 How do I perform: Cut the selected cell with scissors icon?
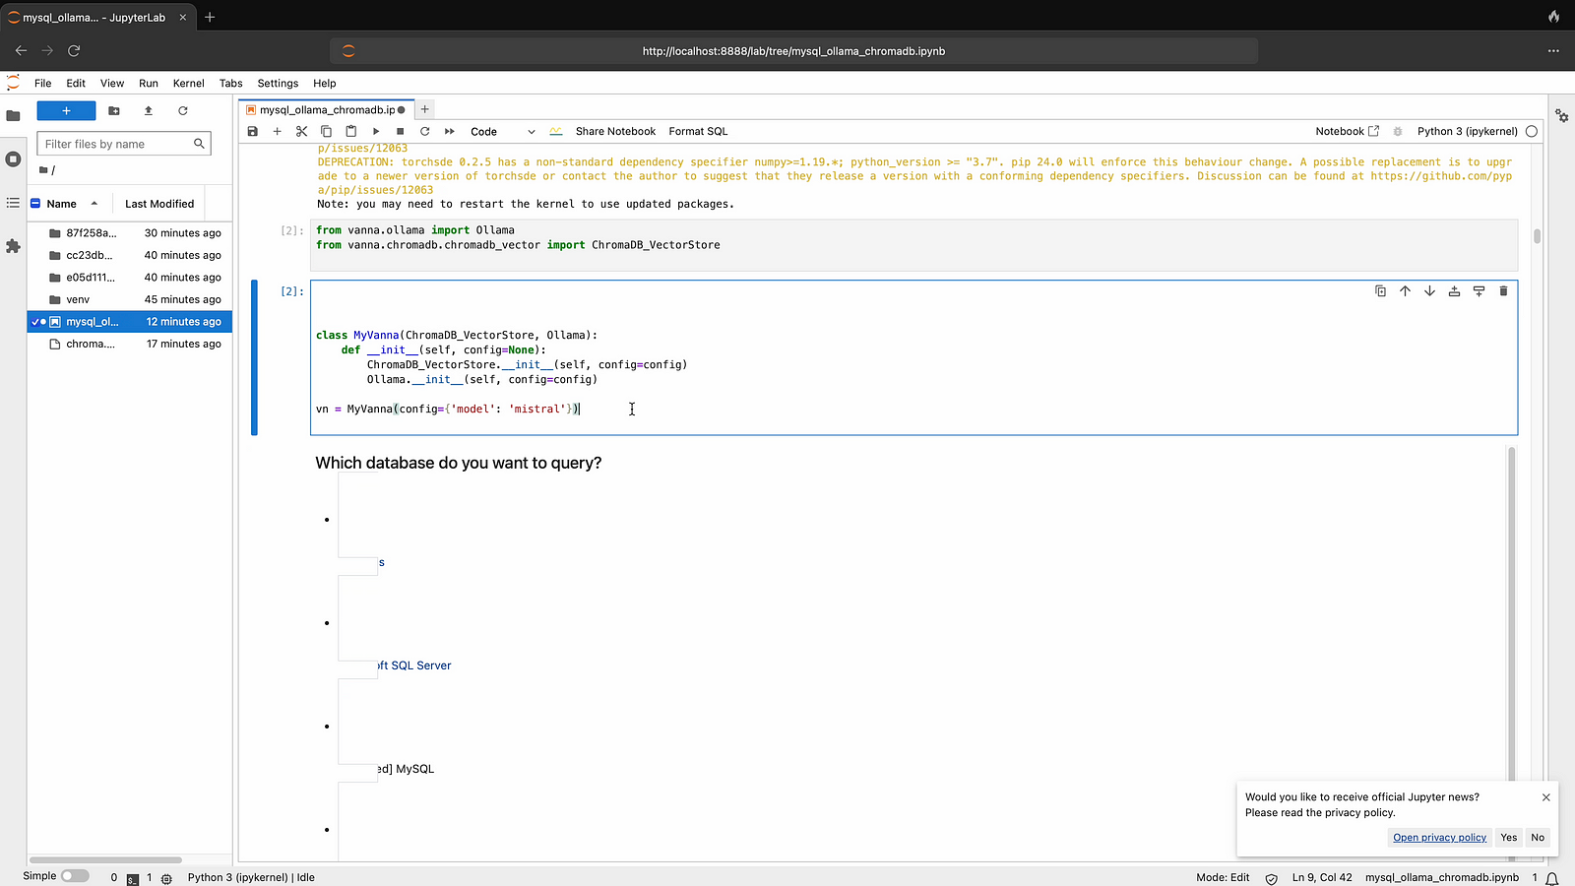coord(301,131)
